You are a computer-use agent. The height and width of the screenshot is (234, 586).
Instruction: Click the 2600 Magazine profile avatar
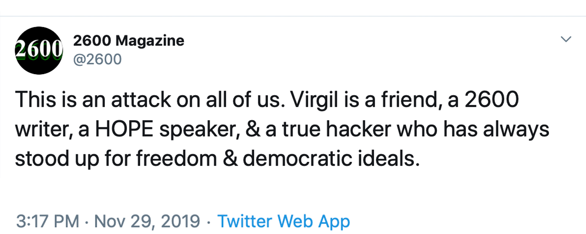[x=39, y=51]
